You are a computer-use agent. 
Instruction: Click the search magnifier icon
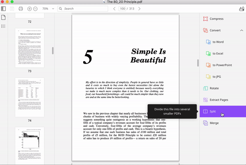tap(61, 9)
